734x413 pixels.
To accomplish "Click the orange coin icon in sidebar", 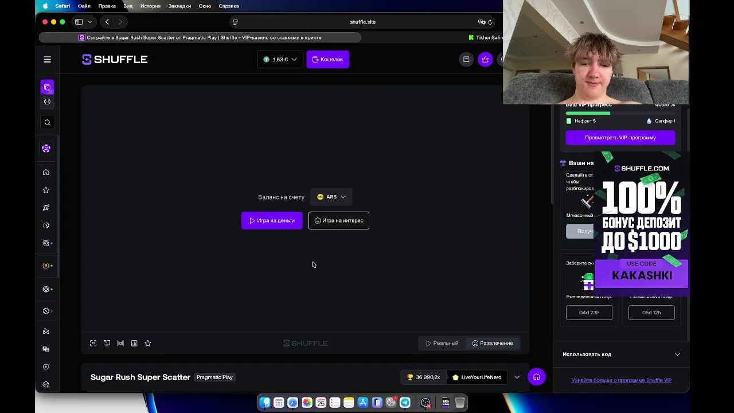I will point(46,266).
